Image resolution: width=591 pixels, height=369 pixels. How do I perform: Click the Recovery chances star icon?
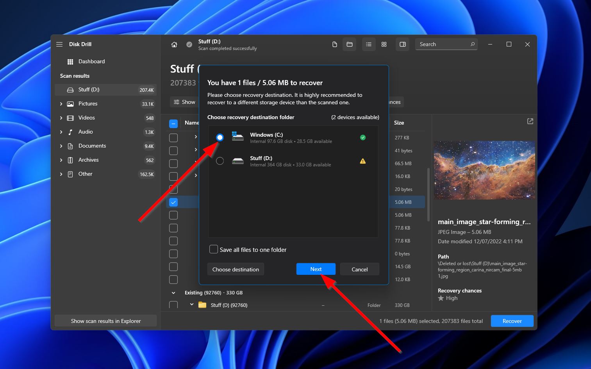coord(441,298)
